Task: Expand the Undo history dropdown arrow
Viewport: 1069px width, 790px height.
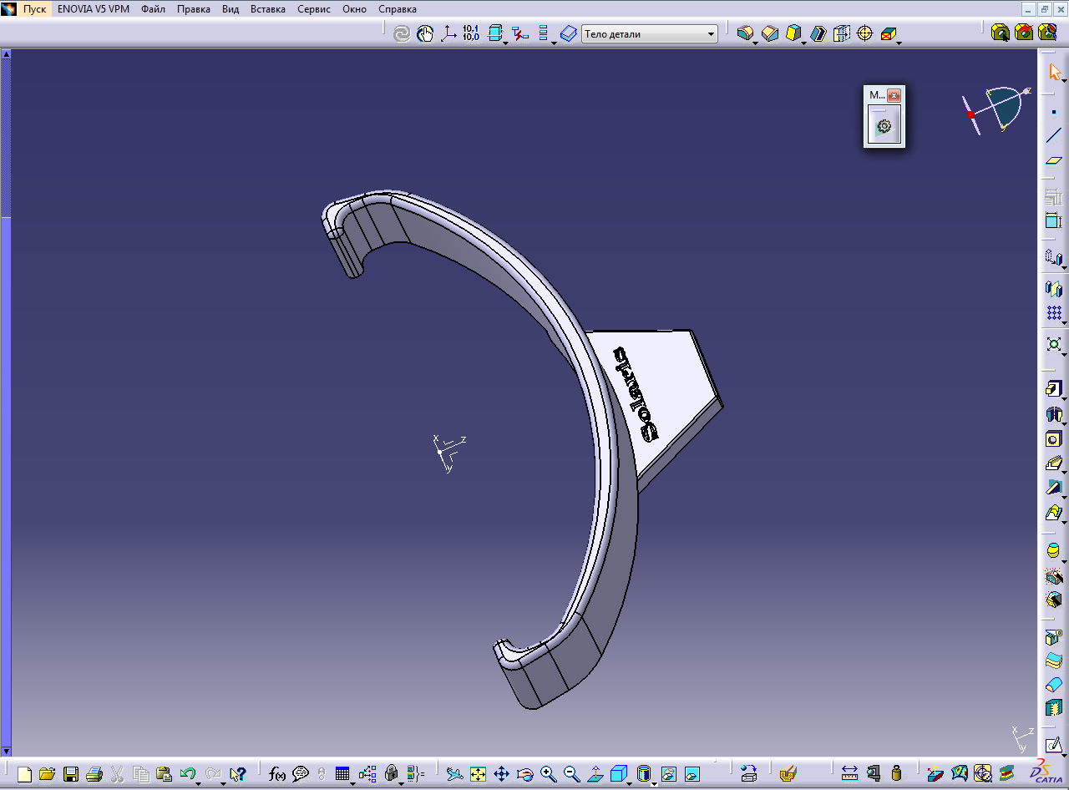Action: tap(198, 783)
